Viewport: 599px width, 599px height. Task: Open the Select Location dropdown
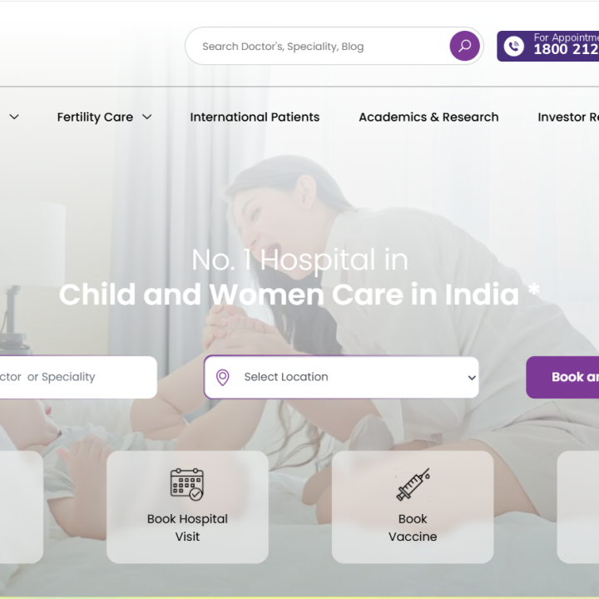pos(341,377)
